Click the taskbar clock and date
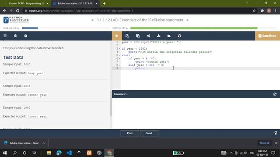This screenshot has width=280, height=157. pos(262,153)
